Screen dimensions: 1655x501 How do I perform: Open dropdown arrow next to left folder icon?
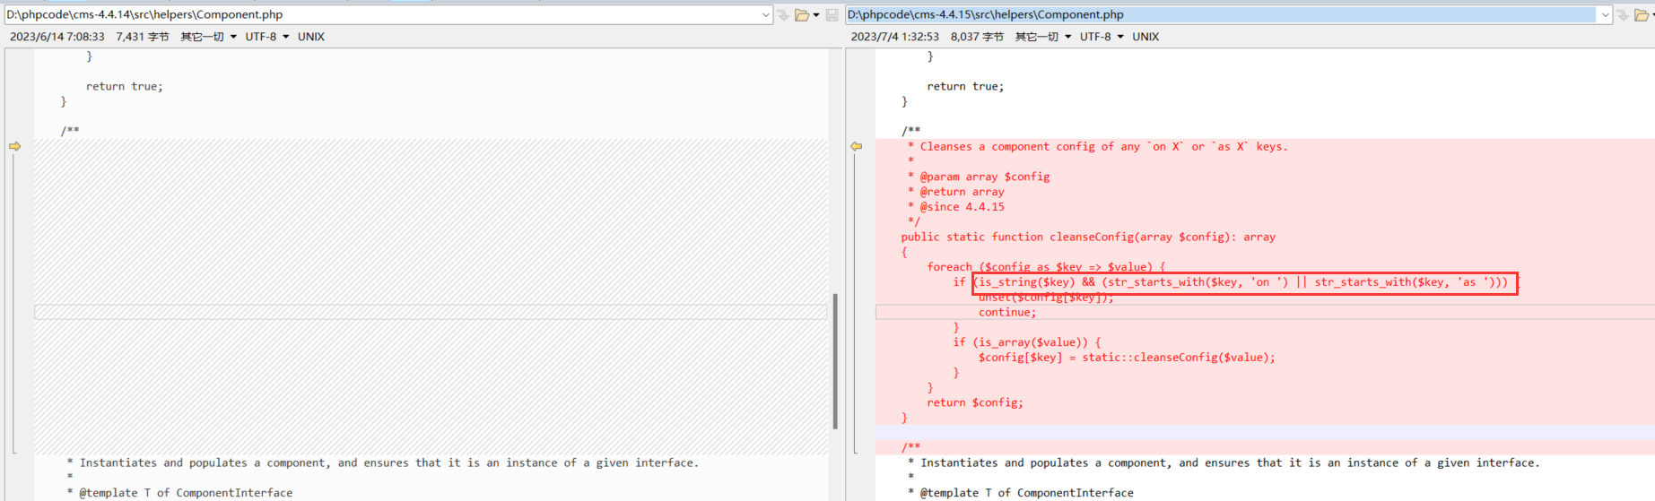tap(815, 15)
